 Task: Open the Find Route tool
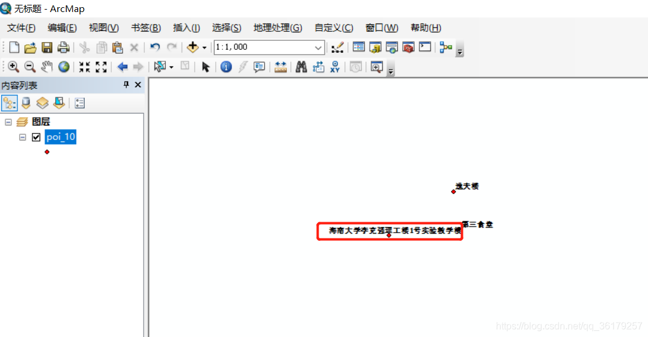coord(318,67)
